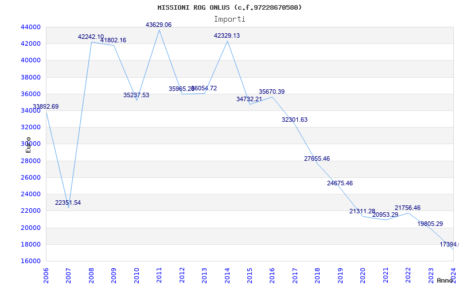Click the 34732.21 data label

tap(249, 99)
